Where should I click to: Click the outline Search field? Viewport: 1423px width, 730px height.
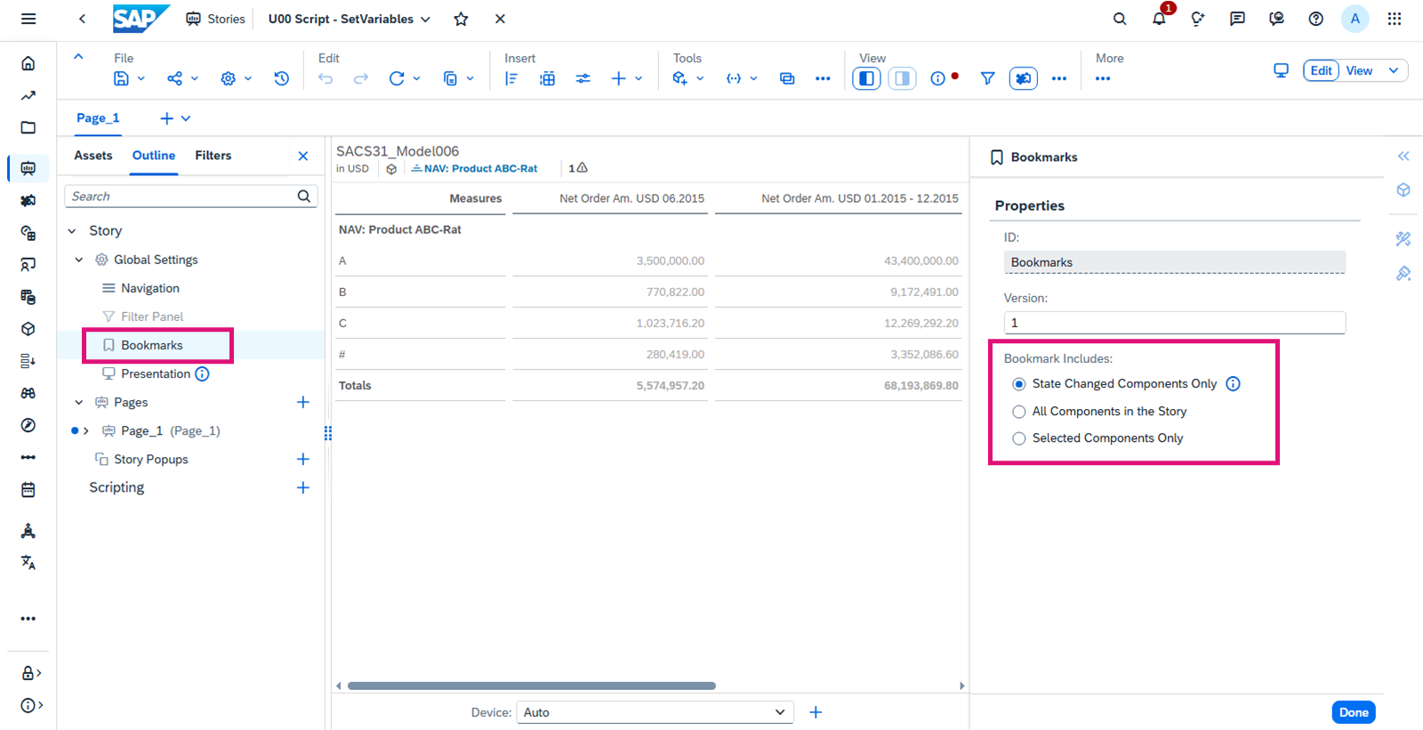[190, 197]
